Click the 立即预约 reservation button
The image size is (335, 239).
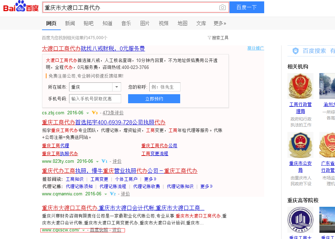154,98
